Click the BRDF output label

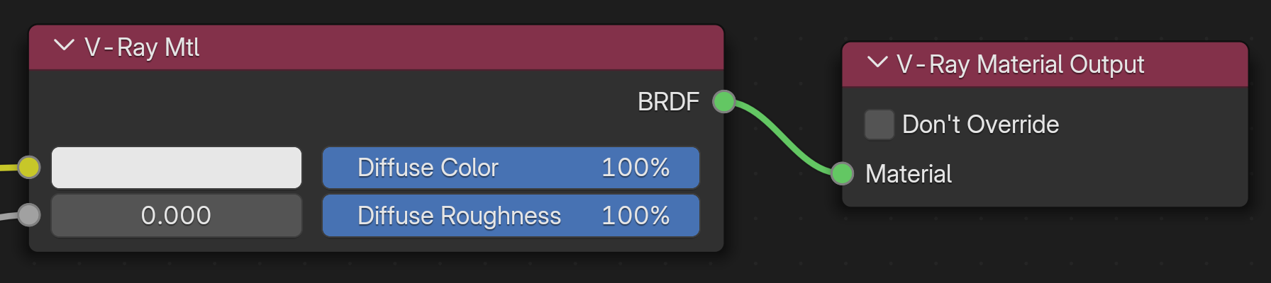[x=668, y=102]
